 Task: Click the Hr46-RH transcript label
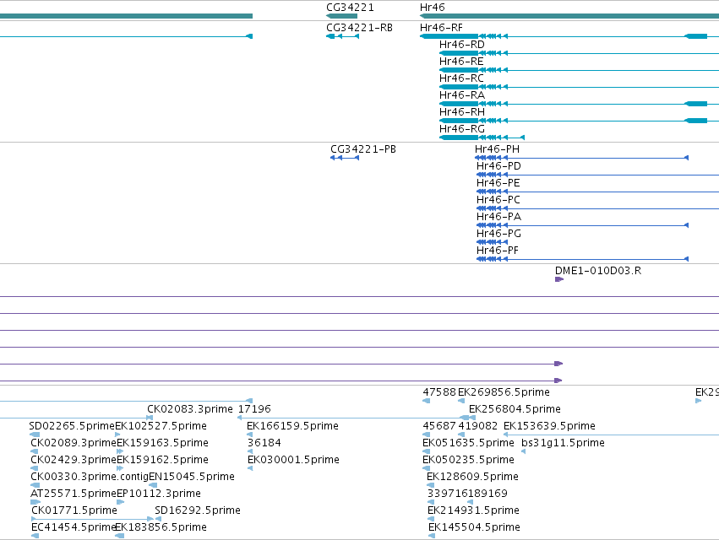[462, 112]
